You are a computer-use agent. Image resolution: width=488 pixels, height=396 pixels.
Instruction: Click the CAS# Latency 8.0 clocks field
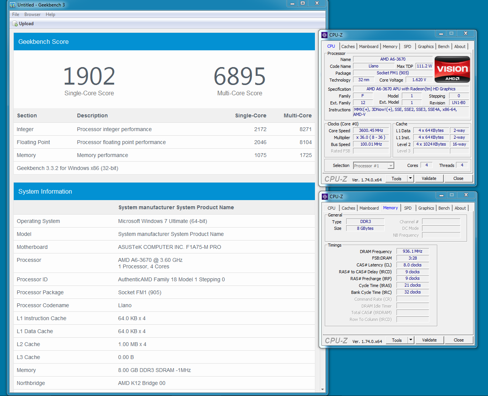coord(413,265)
